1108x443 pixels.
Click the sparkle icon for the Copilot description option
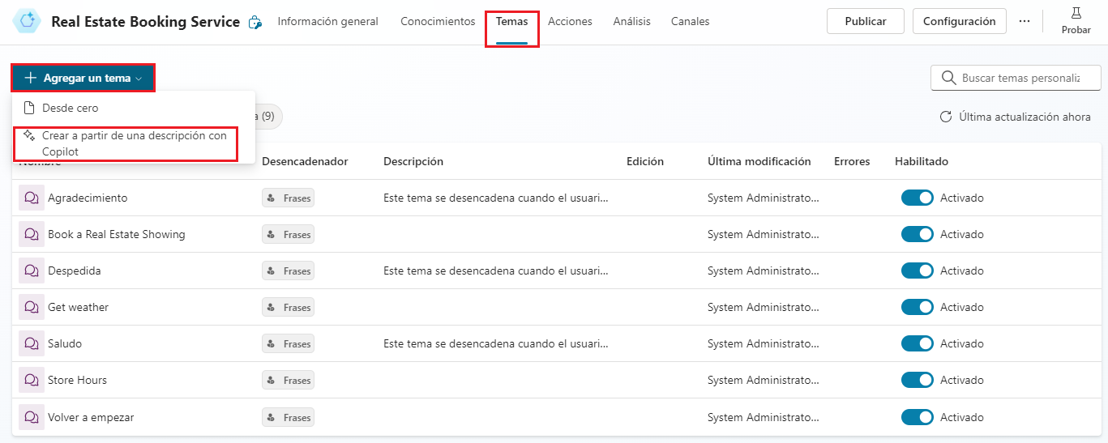29,135
